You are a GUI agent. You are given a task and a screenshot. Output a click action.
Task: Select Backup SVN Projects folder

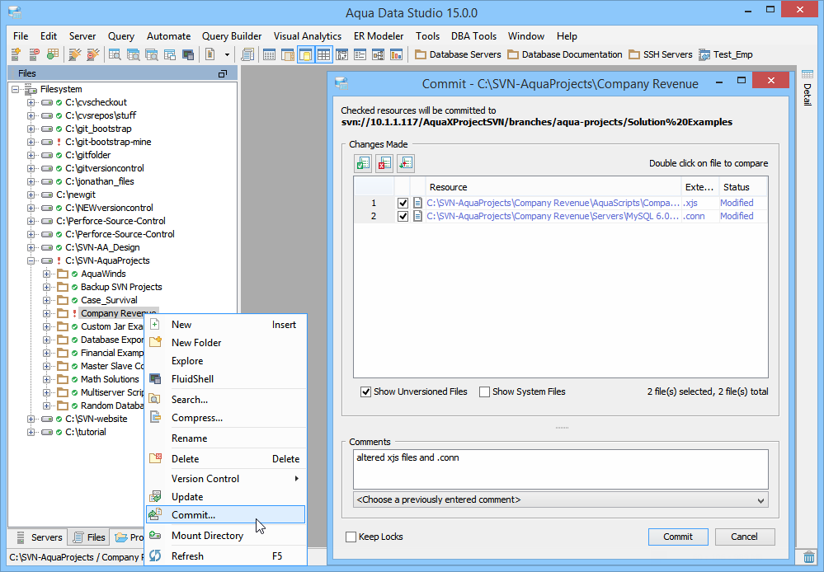click(121, 287)
